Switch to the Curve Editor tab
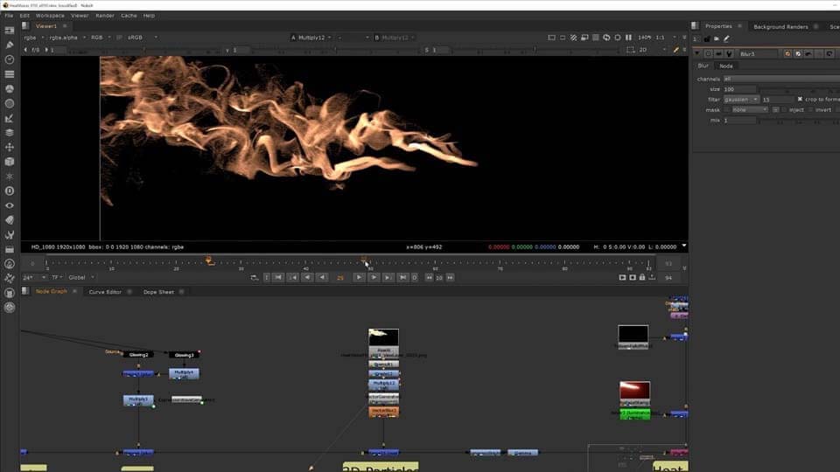Viewport: 840px width, 472px height. [x=105, y=292]
